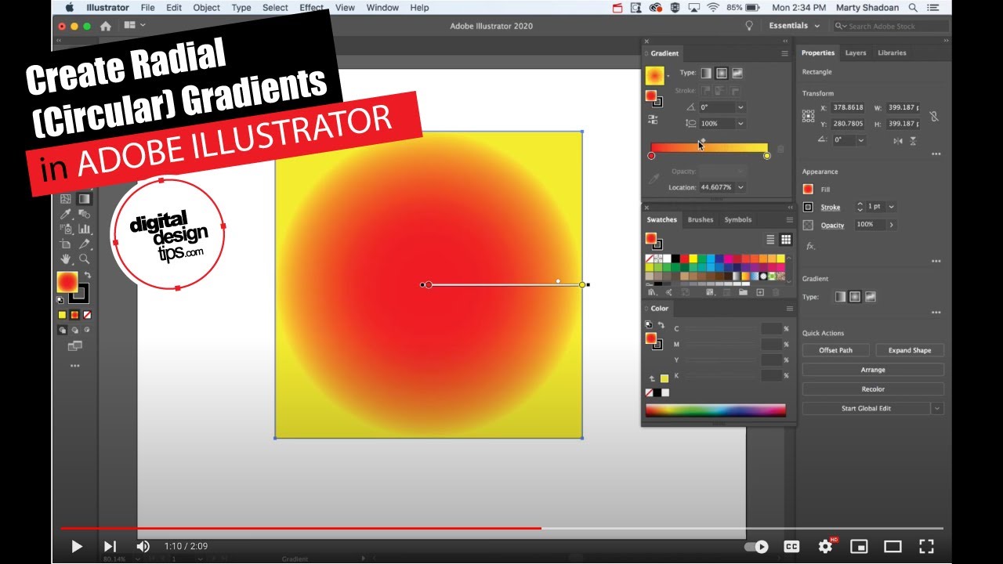Click fx effects icon in Appearance

click(x=810, y=246)
